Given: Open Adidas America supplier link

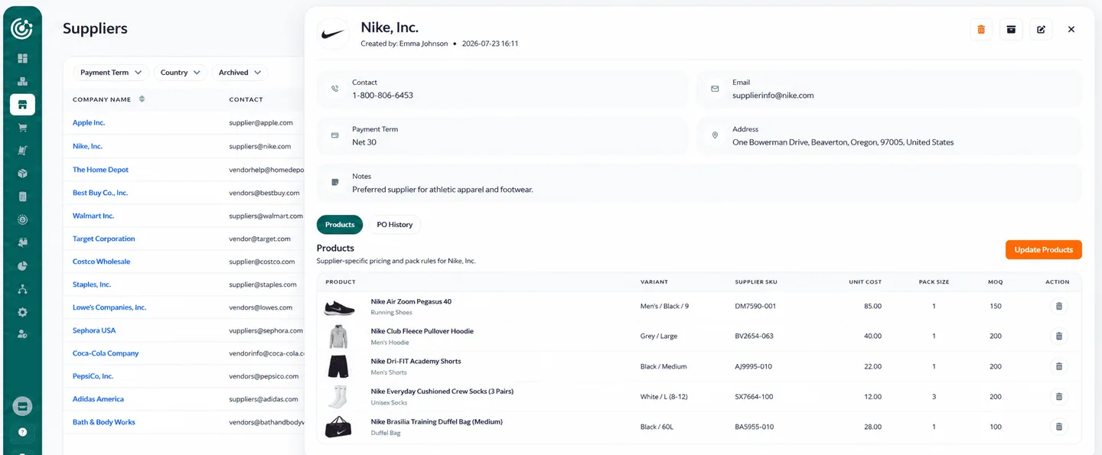Looking at the screenshot, I should tap(98, 399).
